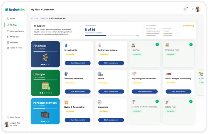
Task: Click the Living & Downsizing house icon
Action: point(66,102)
